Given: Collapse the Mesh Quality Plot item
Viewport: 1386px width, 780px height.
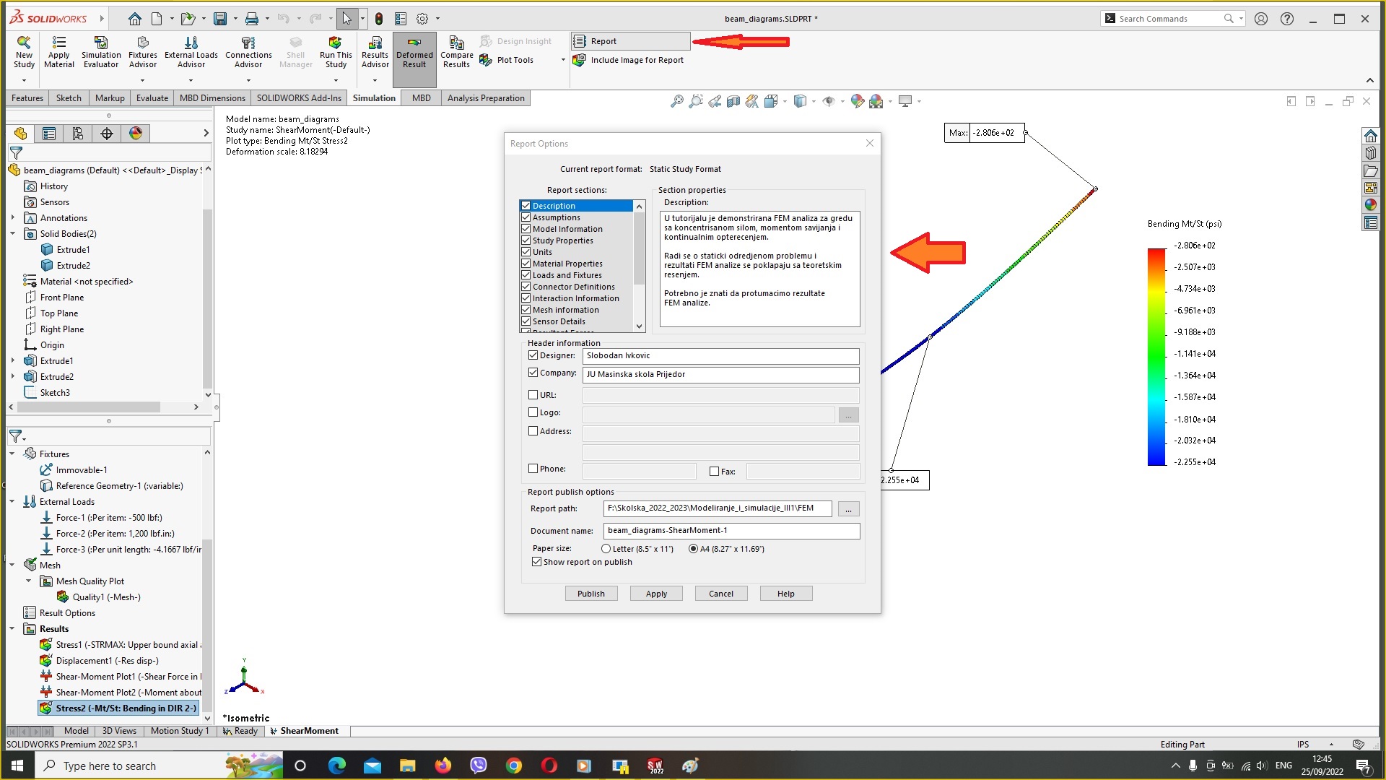Looking at the screenshot, I should pyautogui.click(x=29, y=581).
